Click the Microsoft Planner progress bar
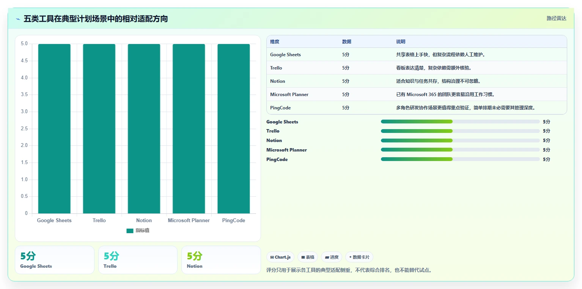 click(460, 150)
